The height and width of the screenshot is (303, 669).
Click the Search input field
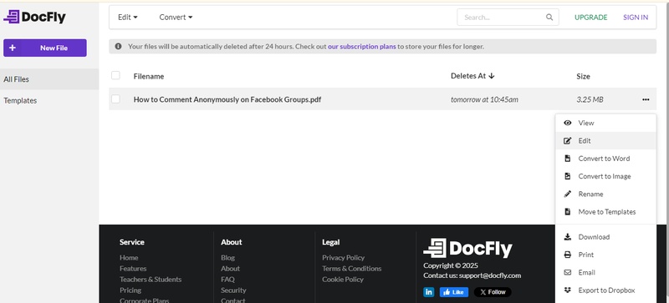[x=508, y=18]
